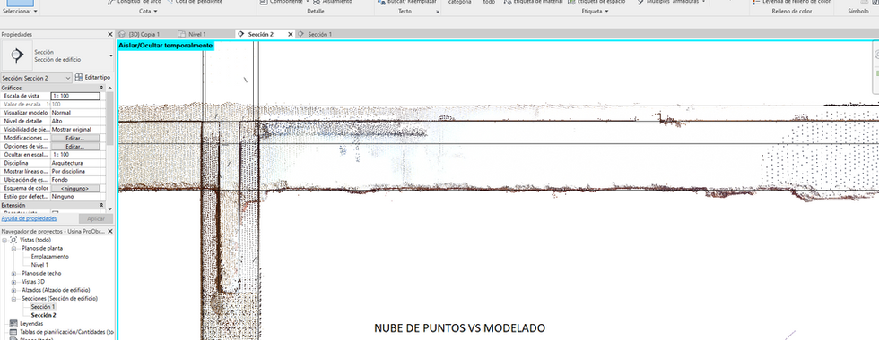879x340 pixels.
Task: Click the Aislar/Ocultar temporalmente label
Action: [165, 46]
